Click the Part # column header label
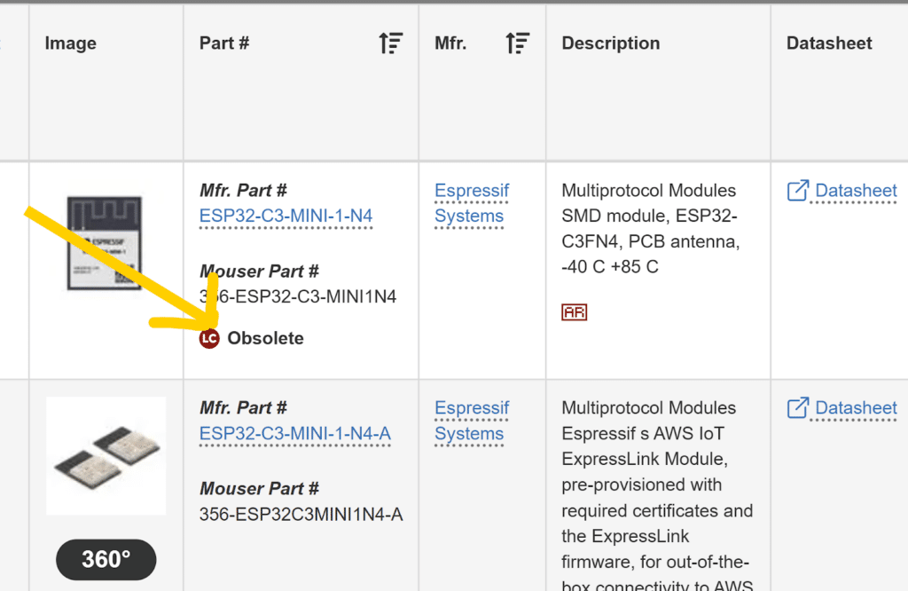Viewport: 908px width, 591px height. pyautogui.click(x=224, y=43)
